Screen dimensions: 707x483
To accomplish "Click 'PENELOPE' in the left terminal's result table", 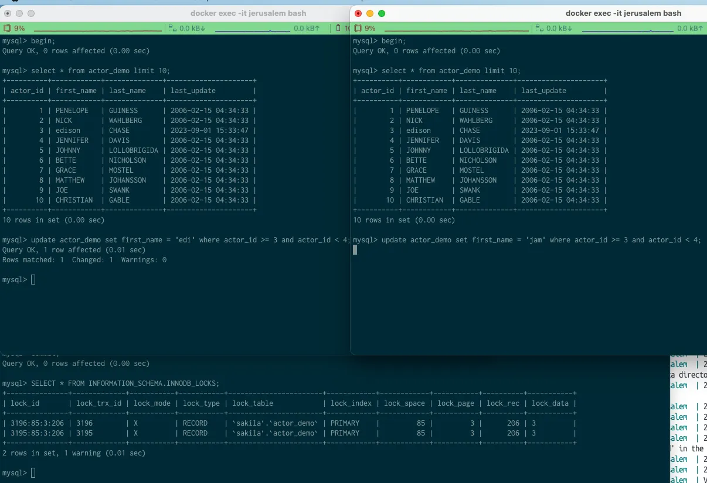I will 72,111.
